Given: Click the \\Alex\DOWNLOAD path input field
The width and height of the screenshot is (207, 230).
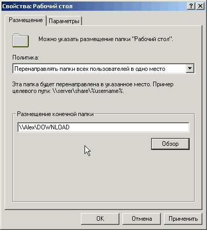Looking at the screenshot, I should click(103, 127).
